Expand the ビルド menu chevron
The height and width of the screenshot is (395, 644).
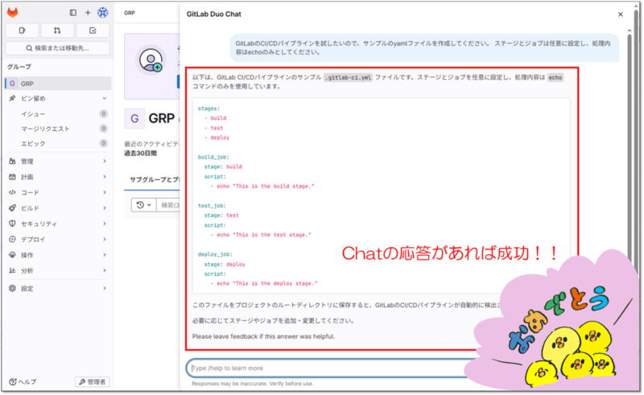click(x=105, y=208)
